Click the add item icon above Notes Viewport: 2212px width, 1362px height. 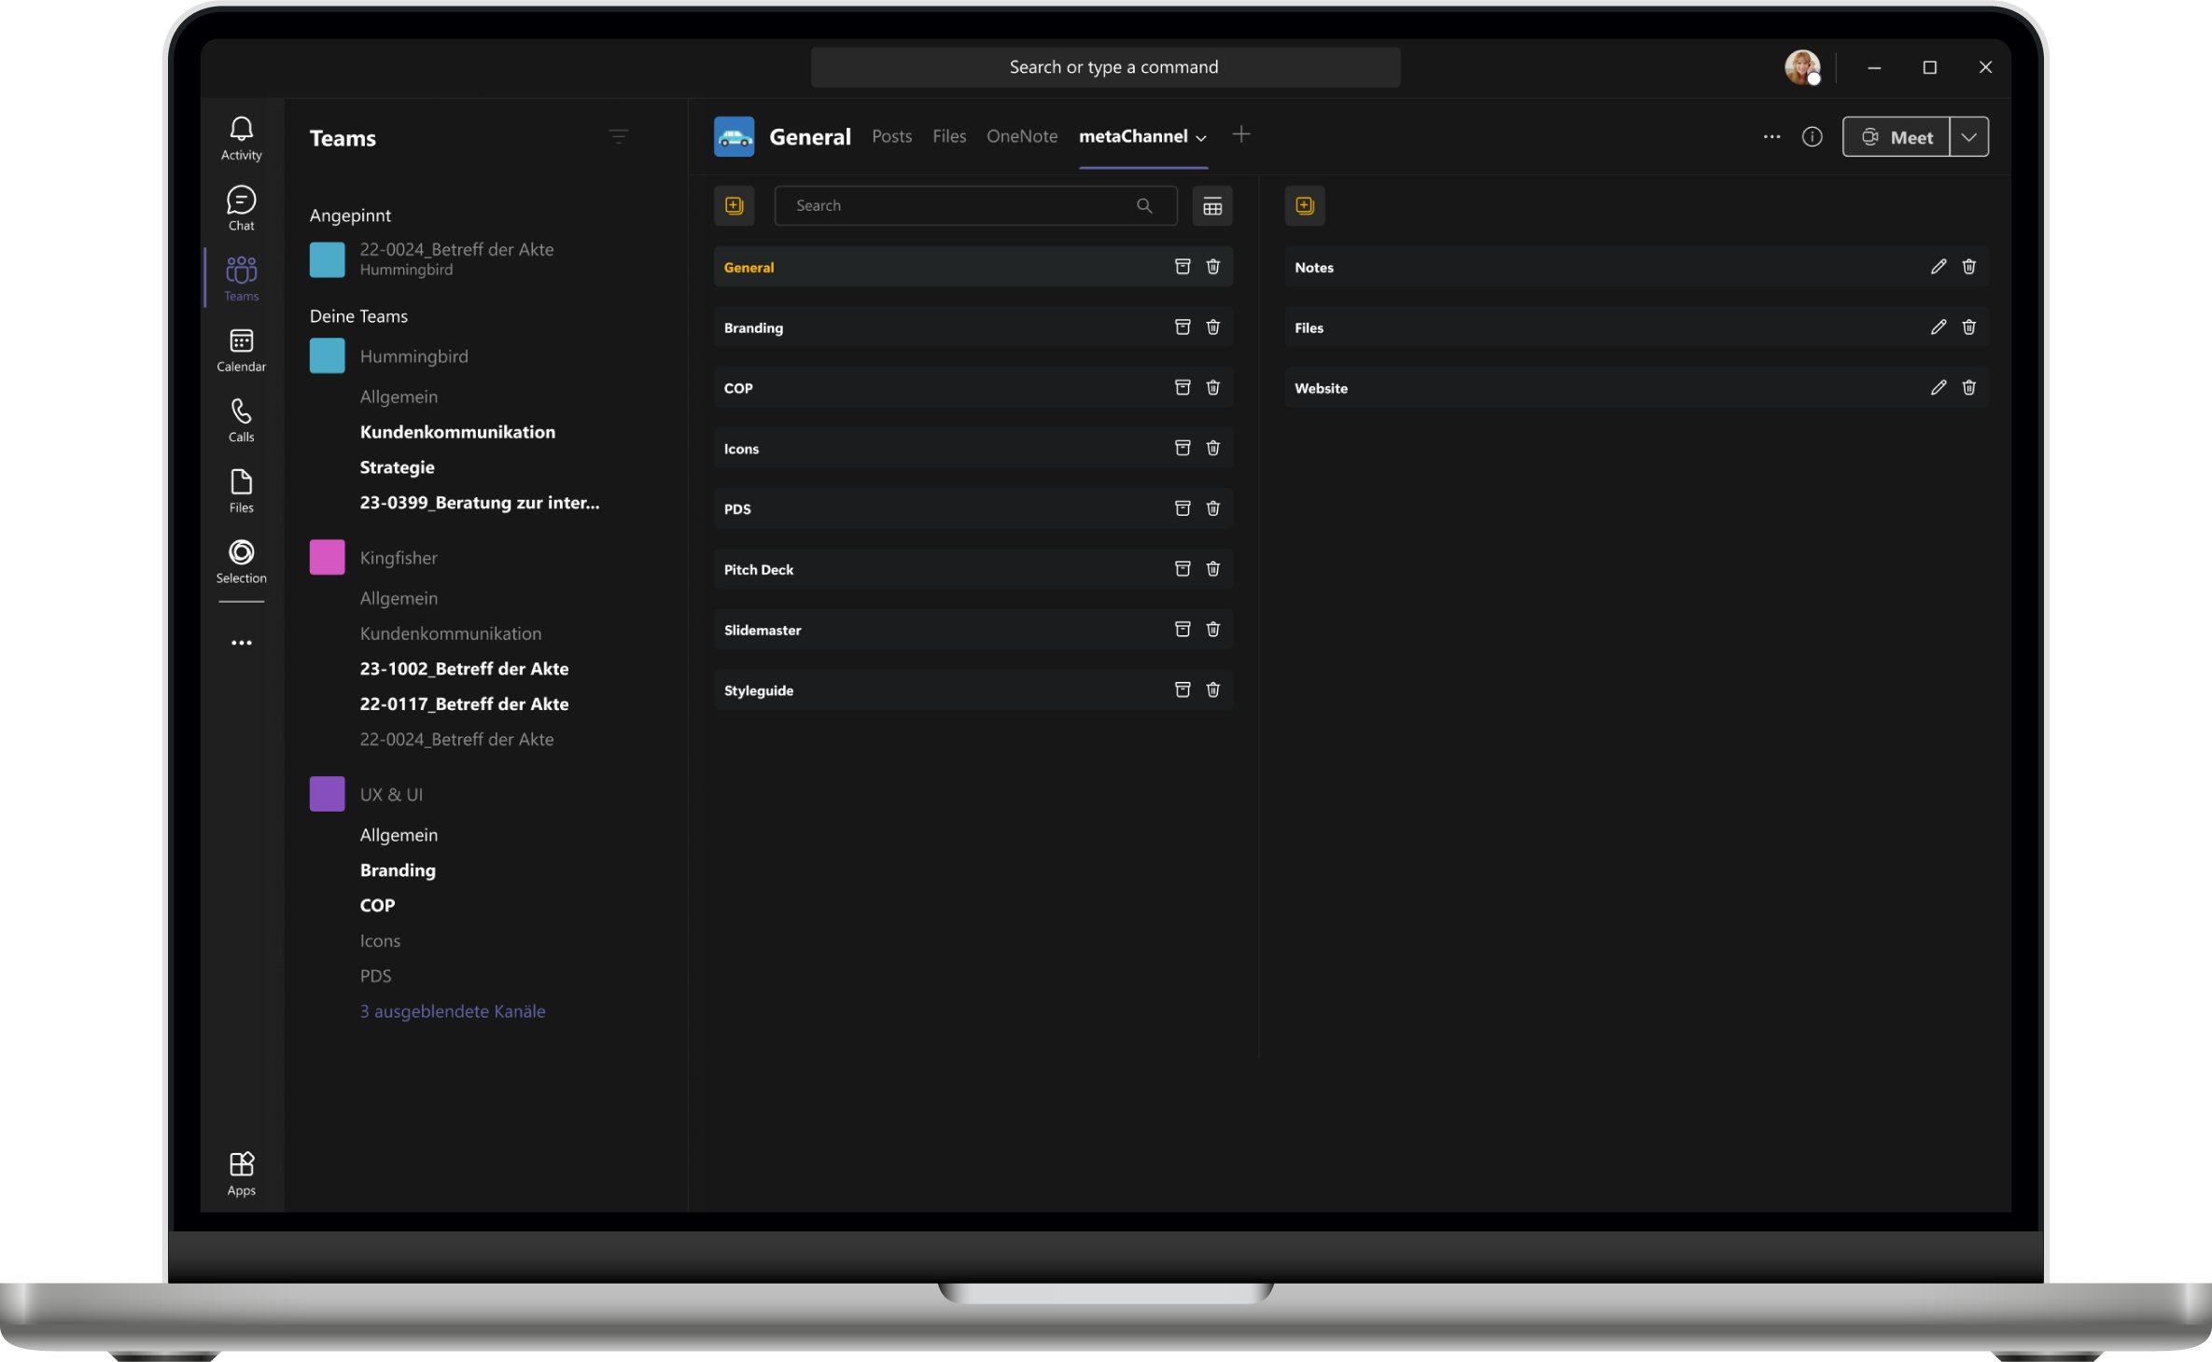1304,205
